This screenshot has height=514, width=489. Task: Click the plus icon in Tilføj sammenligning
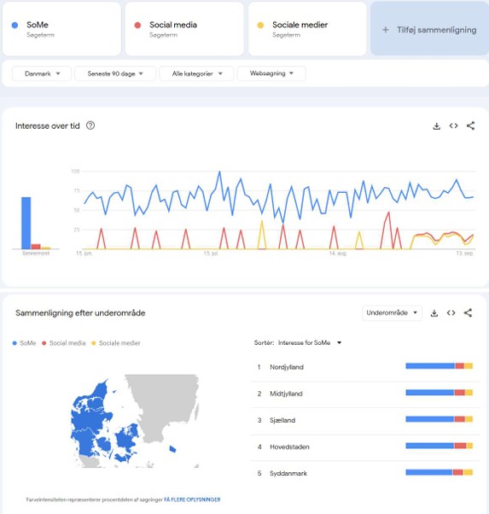386,30
